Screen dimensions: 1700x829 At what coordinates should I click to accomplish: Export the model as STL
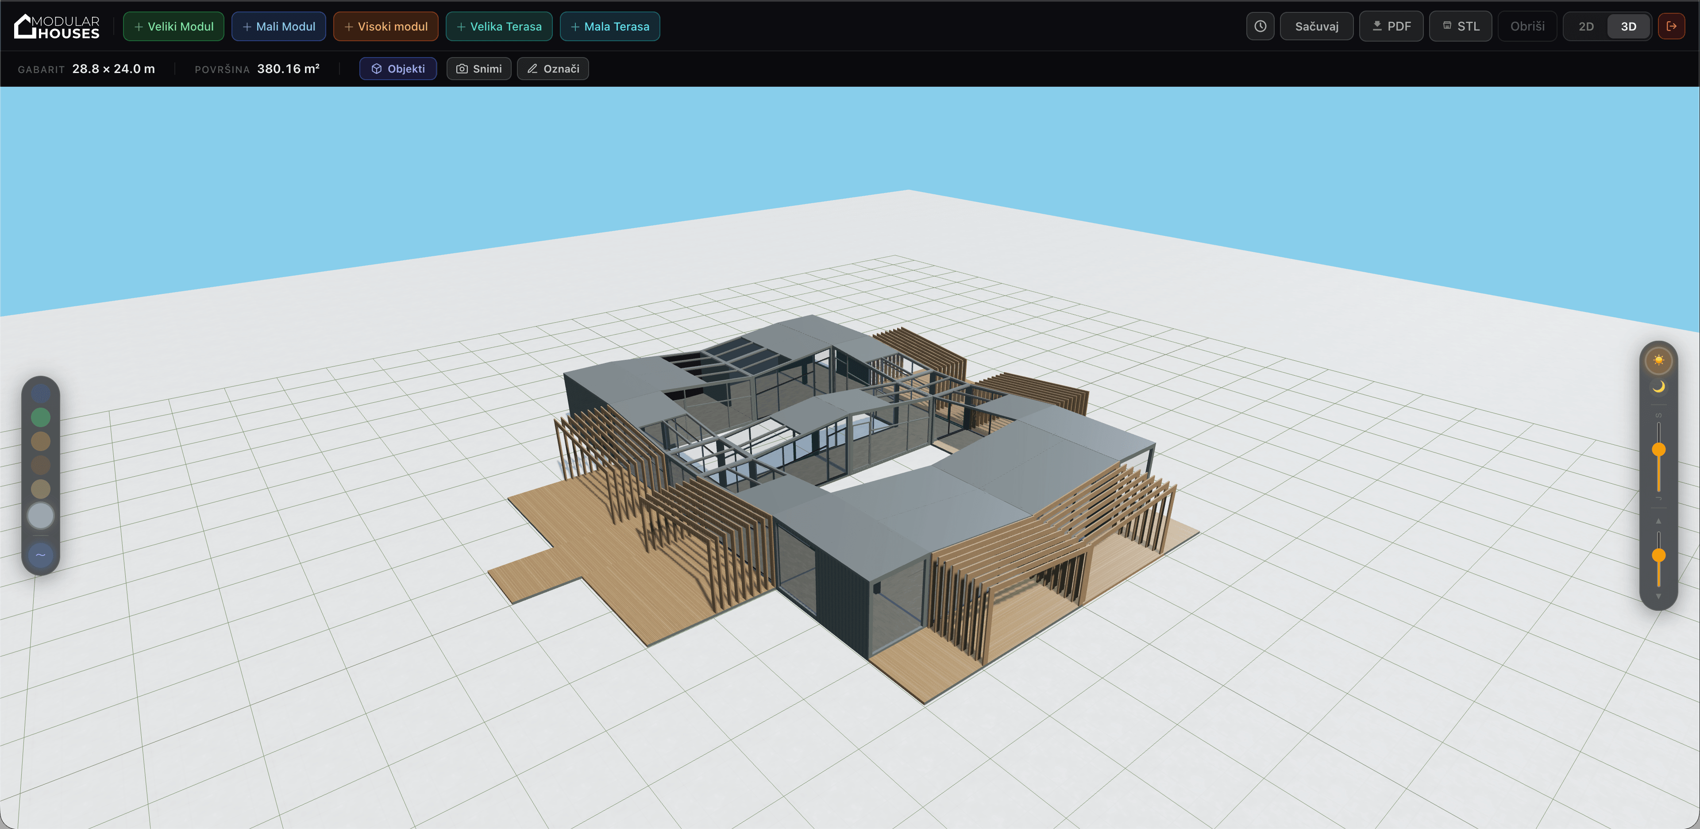point(1461,27)
